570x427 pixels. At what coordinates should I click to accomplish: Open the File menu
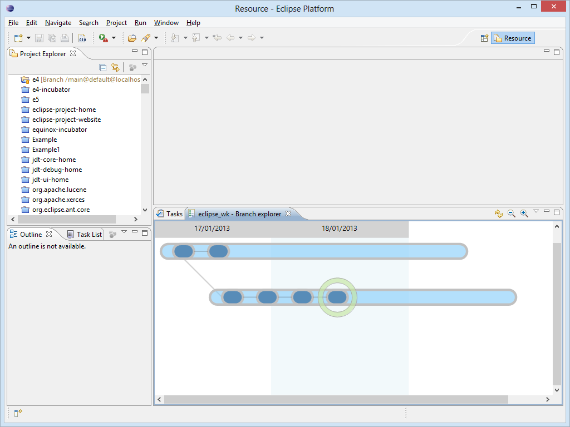(13, 22)
